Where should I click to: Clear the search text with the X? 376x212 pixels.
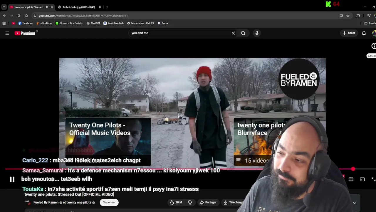click(x=233, y=33)
